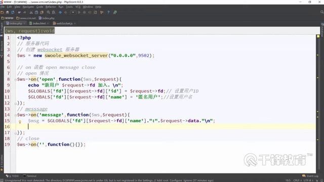Click the Find magnifier icon
This screenshot has width=324, height=182.
(x=49, y=12)
